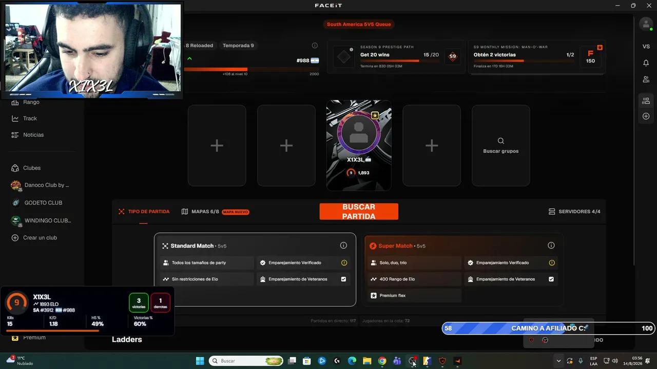Select the Temporada 9 tab
The image size is (657, 369).
pos(238,46)
